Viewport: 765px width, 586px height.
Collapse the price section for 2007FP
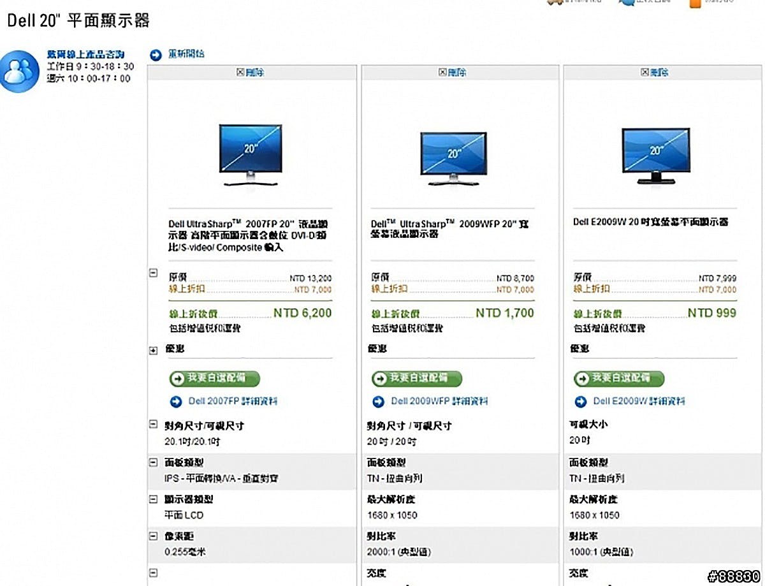[x=153, y=273]
